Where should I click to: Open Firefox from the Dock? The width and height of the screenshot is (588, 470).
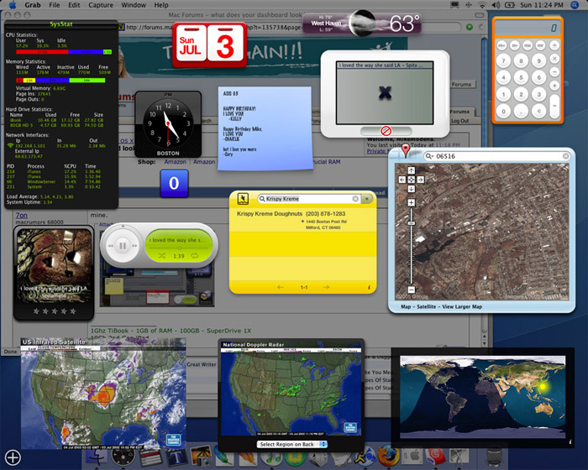[388, 456]
